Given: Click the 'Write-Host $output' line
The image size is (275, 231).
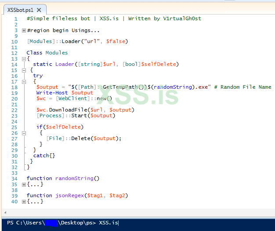Looking at the screenshot, I should tap(65, 93).
